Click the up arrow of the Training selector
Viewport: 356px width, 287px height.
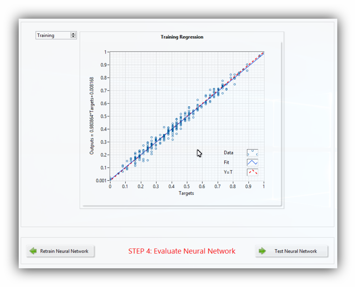(73, 34)
